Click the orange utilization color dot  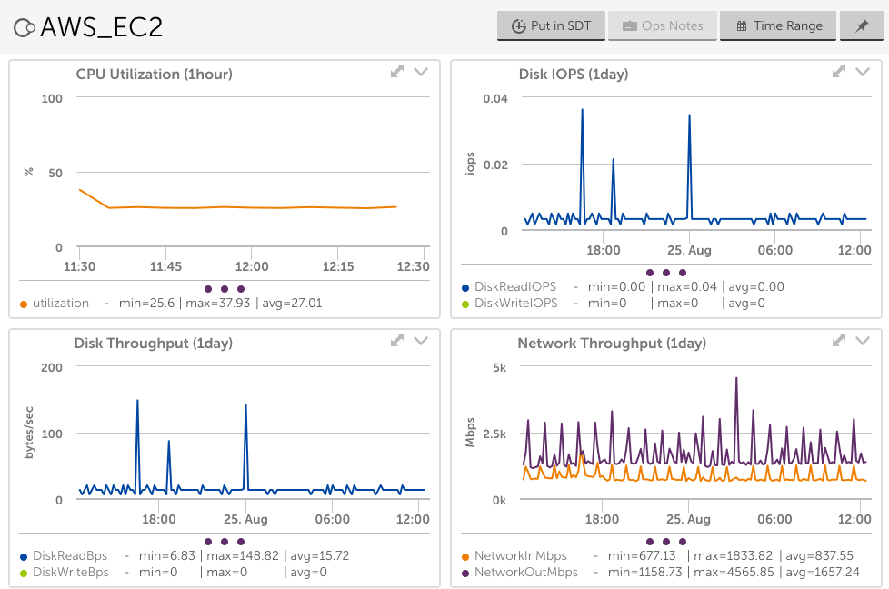(x=24, y=304)
